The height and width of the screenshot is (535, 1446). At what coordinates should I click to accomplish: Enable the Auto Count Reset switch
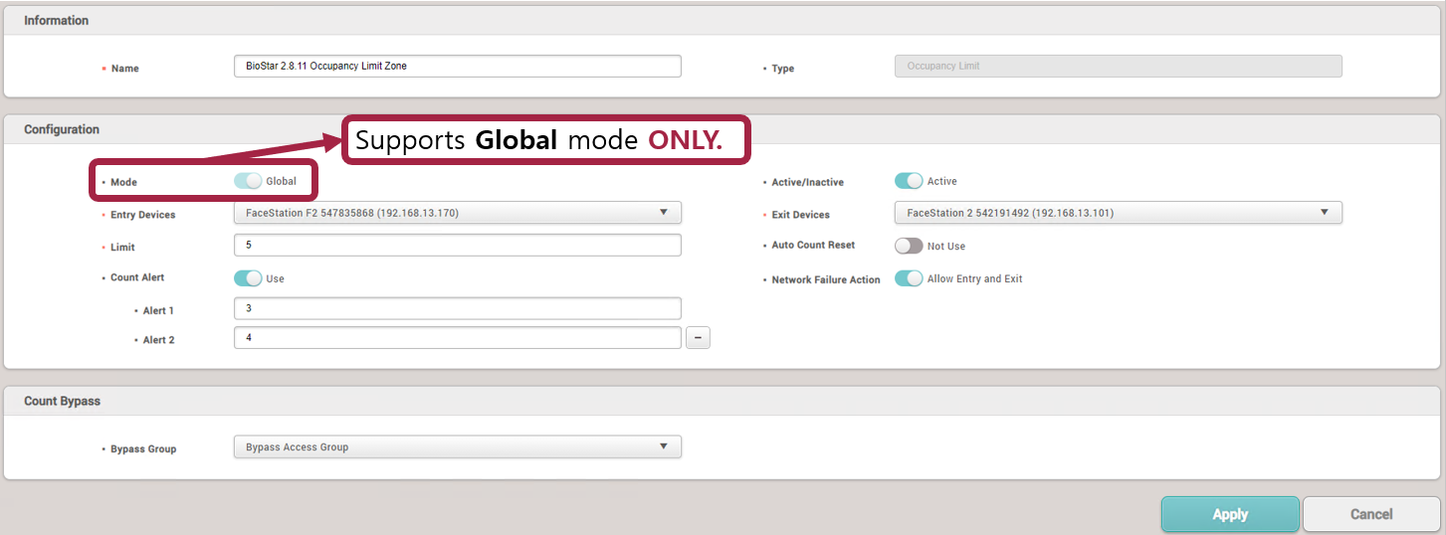[909, 246]
